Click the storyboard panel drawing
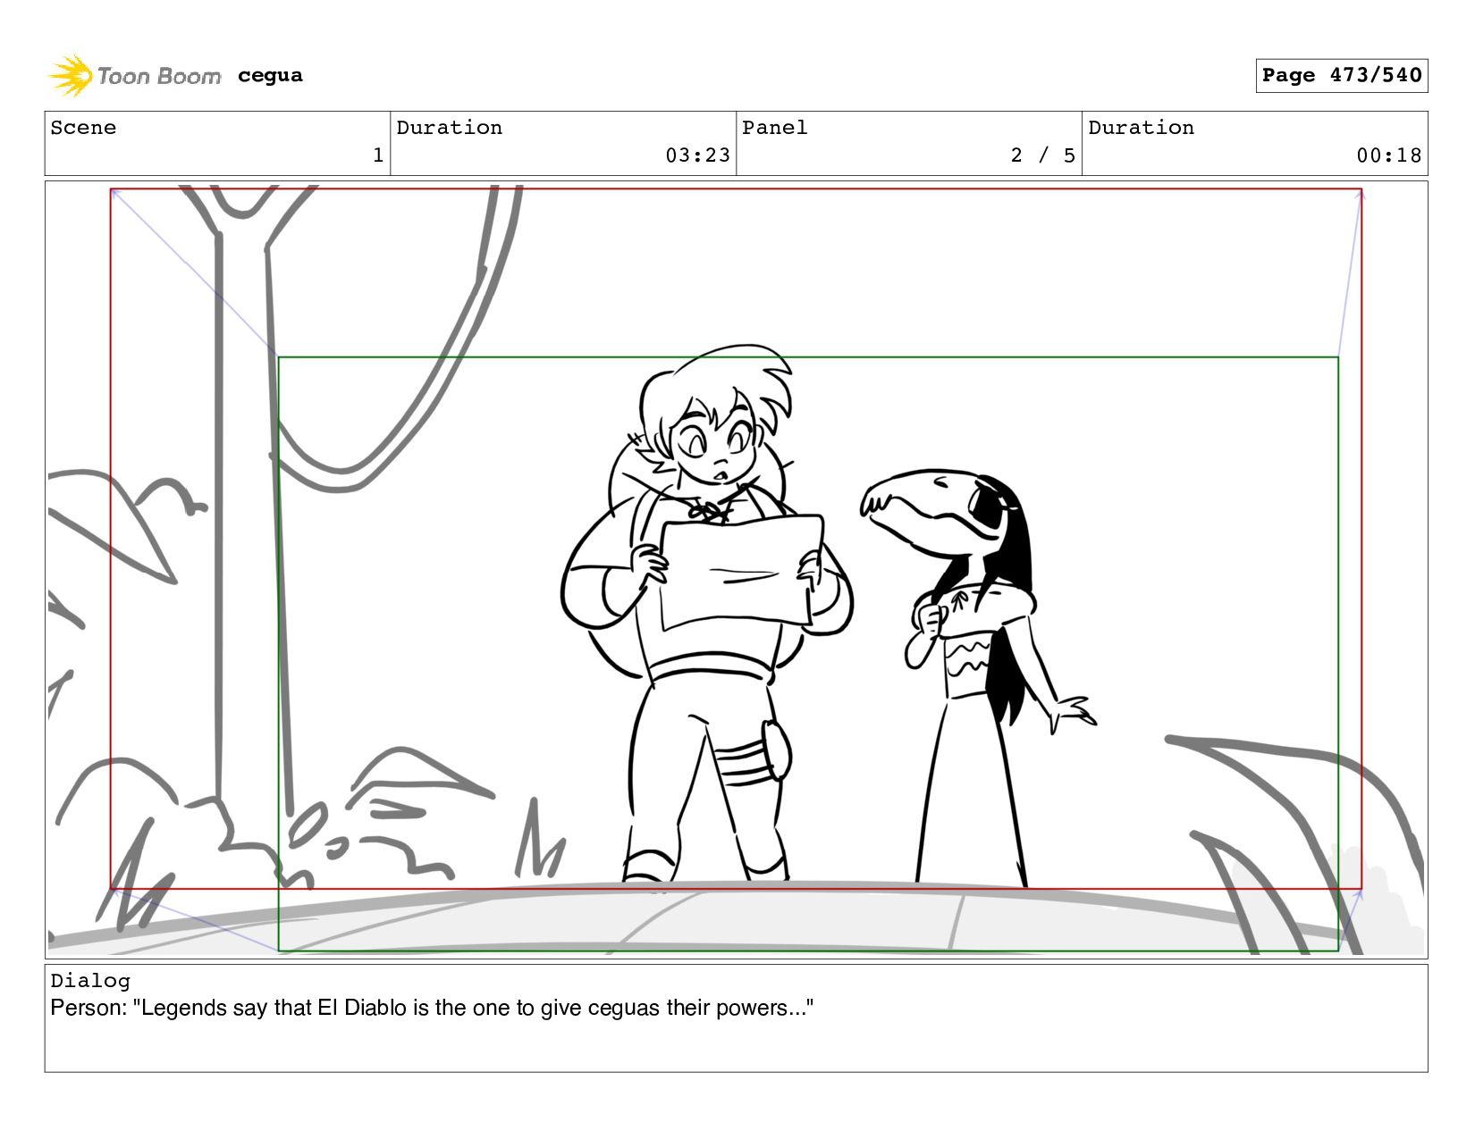Image resolution: width=1475 pixels, height=1139 pixels. [736, 570]
